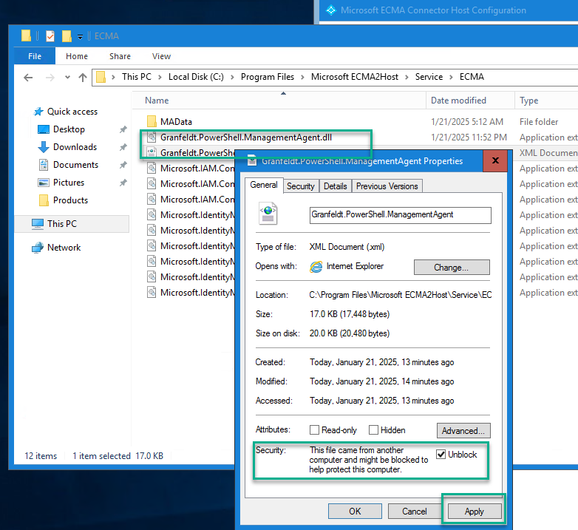This screenshot has height=530, width=578.
Task: Click the Apply button
Action: tap(474, 512)
